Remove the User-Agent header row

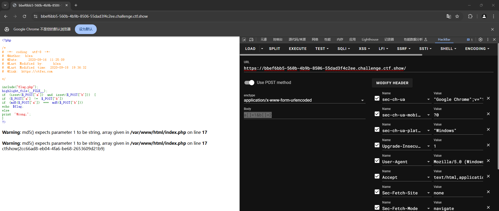click(x=488, y=161)
